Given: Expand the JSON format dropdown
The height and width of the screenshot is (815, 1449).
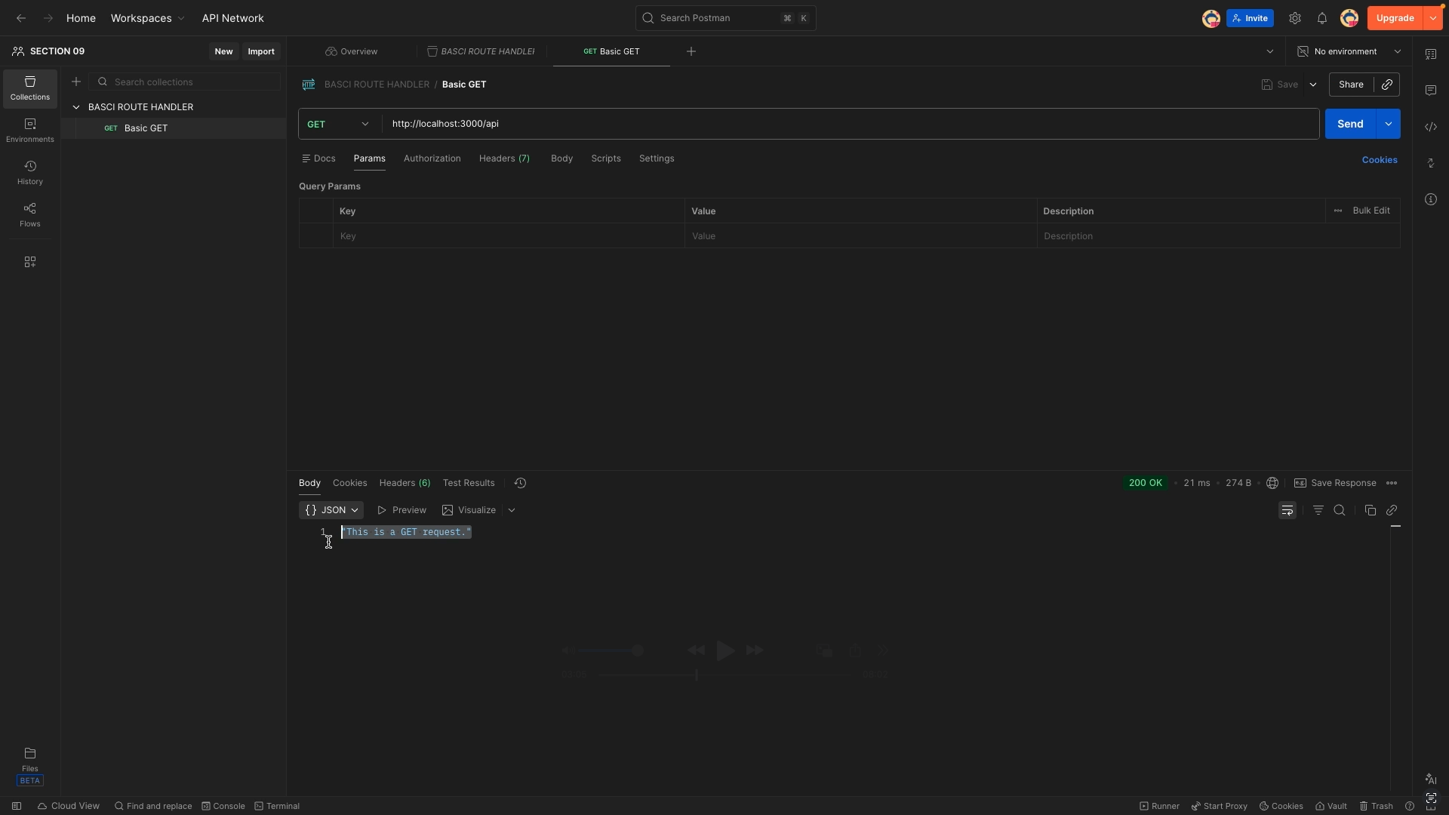Looking at the screenshot, I should tap(331, 510).
